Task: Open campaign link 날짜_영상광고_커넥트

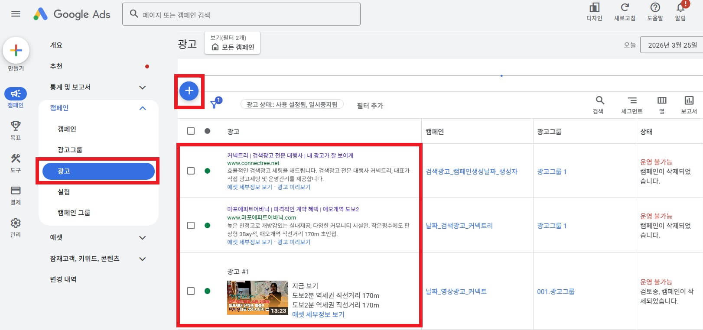Action: pyautogui.click(x=456, y=291)
